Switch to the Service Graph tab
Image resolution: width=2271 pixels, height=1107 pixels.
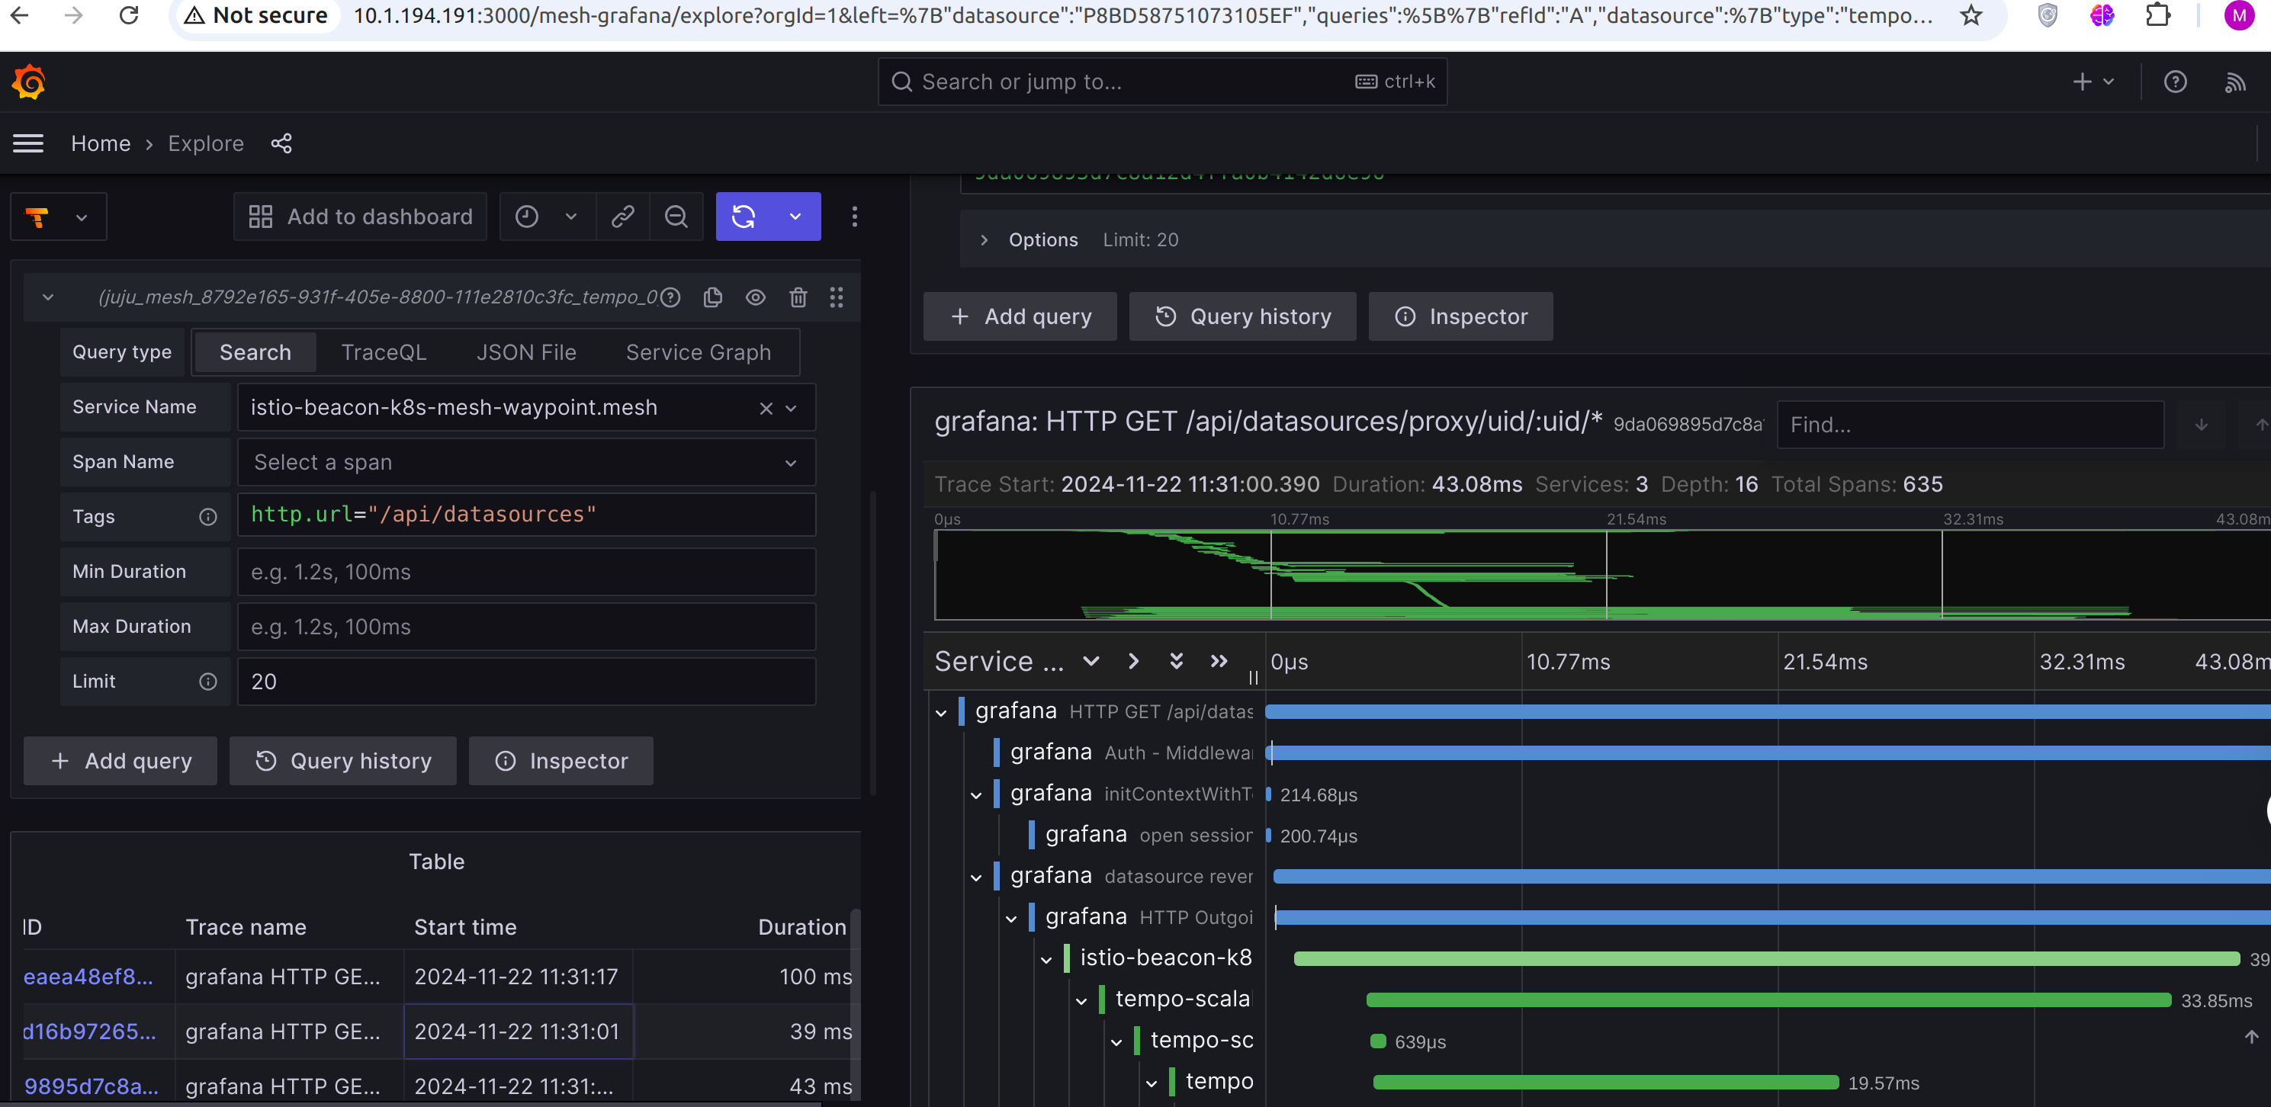[x=699, y=352]
